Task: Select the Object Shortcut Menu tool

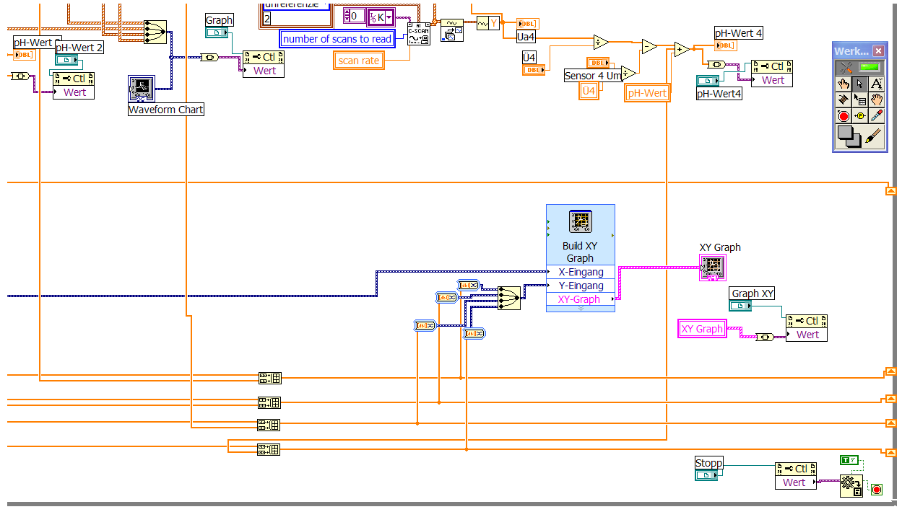Action: pyautogui.click(x=860, y=100)
